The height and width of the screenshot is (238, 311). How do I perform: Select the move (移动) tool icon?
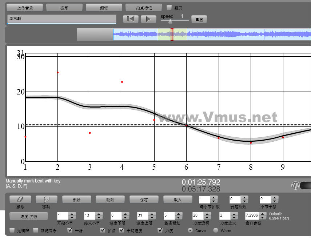pos(45,199)
